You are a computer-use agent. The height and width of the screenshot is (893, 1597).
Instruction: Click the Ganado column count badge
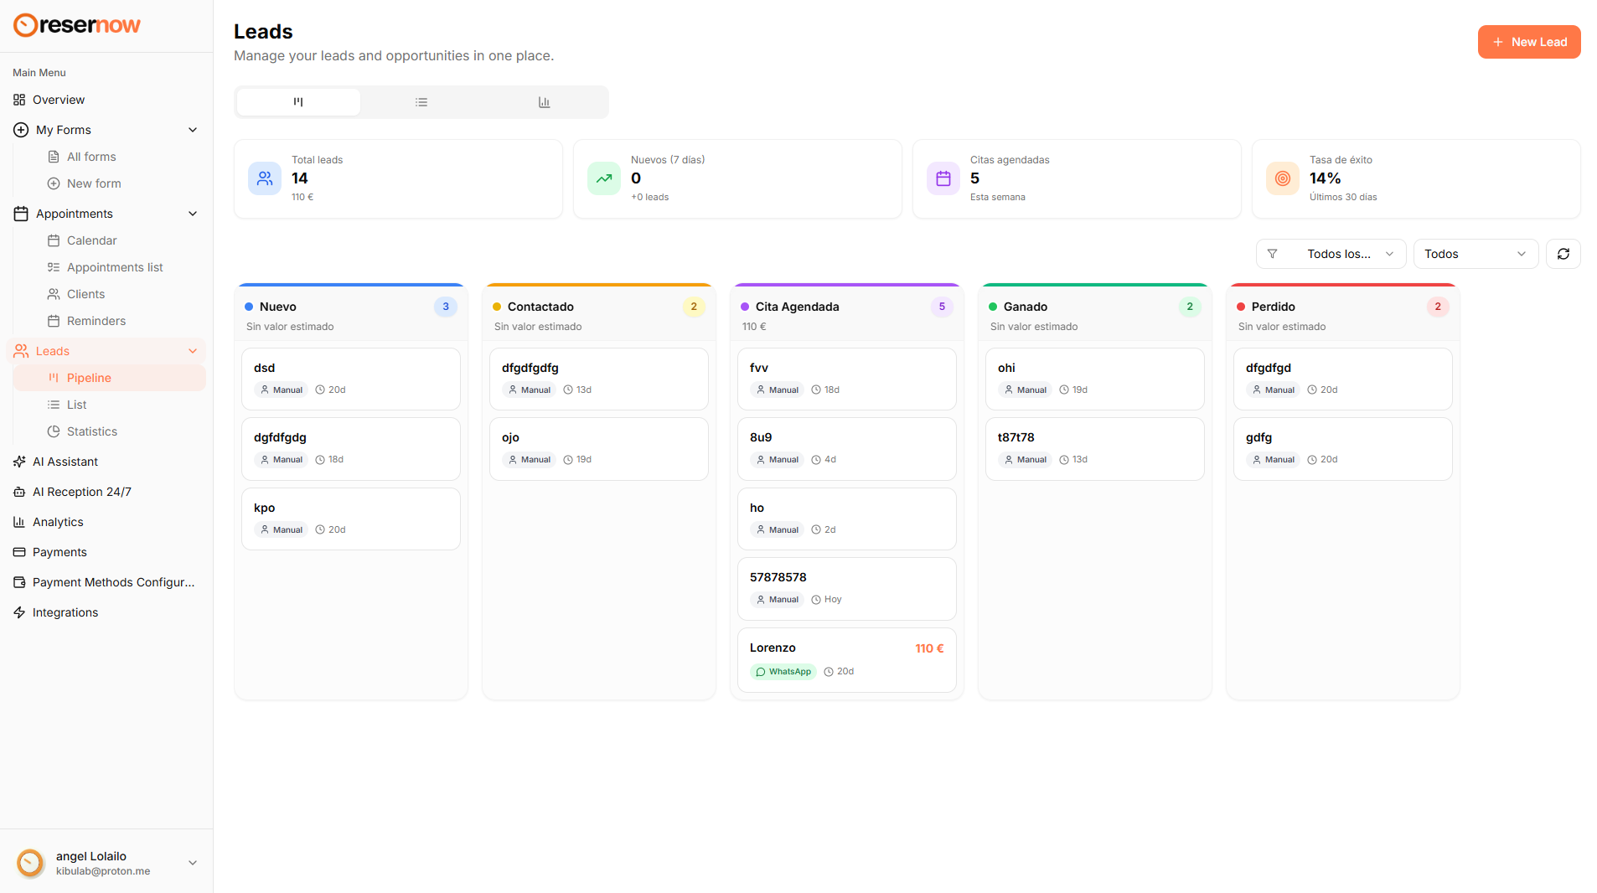[x=1190, y=307]
